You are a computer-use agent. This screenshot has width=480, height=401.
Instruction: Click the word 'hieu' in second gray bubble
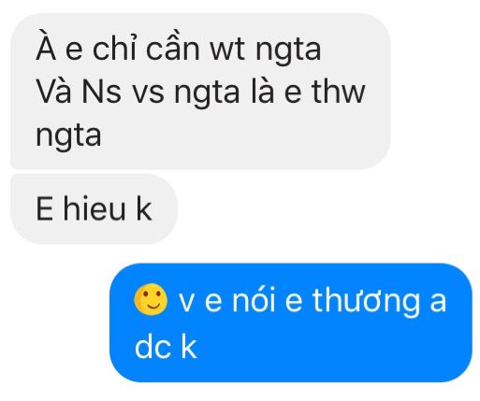click(x=95, y=208)
